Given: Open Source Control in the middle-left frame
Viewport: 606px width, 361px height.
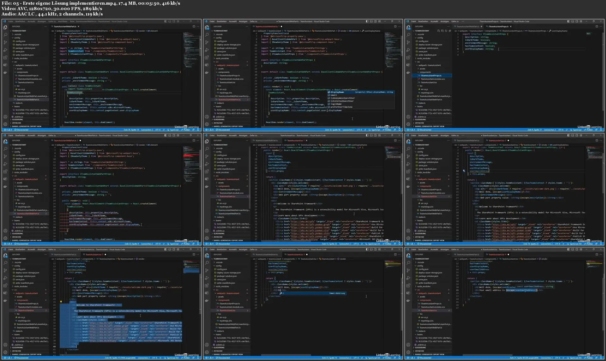Looking at the screenshot, I should 5,156.
